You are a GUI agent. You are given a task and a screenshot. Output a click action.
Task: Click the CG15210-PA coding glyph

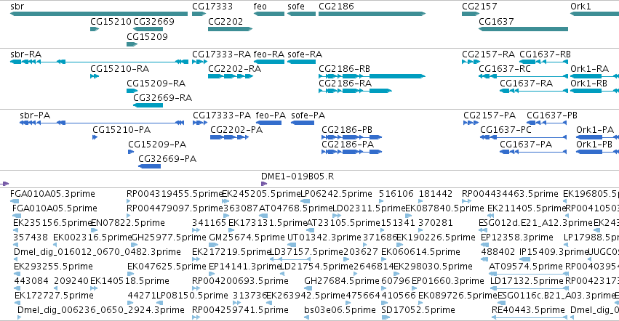[95, 137]
